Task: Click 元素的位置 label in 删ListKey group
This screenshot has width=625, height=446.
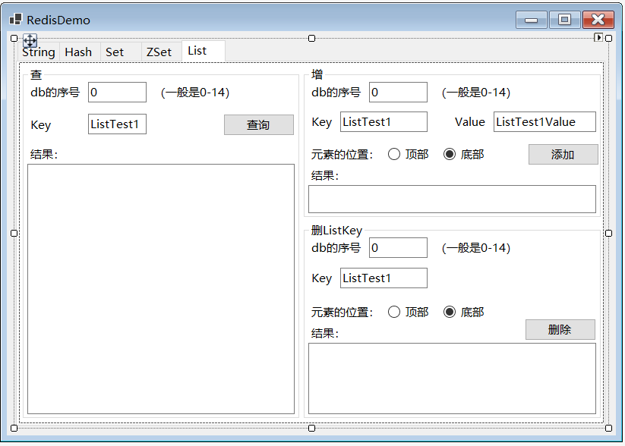Action: 342,313
